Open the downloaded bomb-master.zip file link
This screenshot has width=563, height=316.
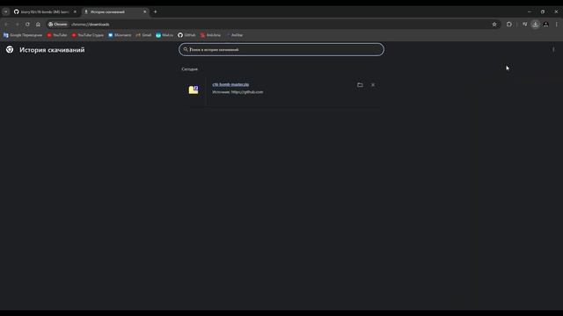[230, 84]
